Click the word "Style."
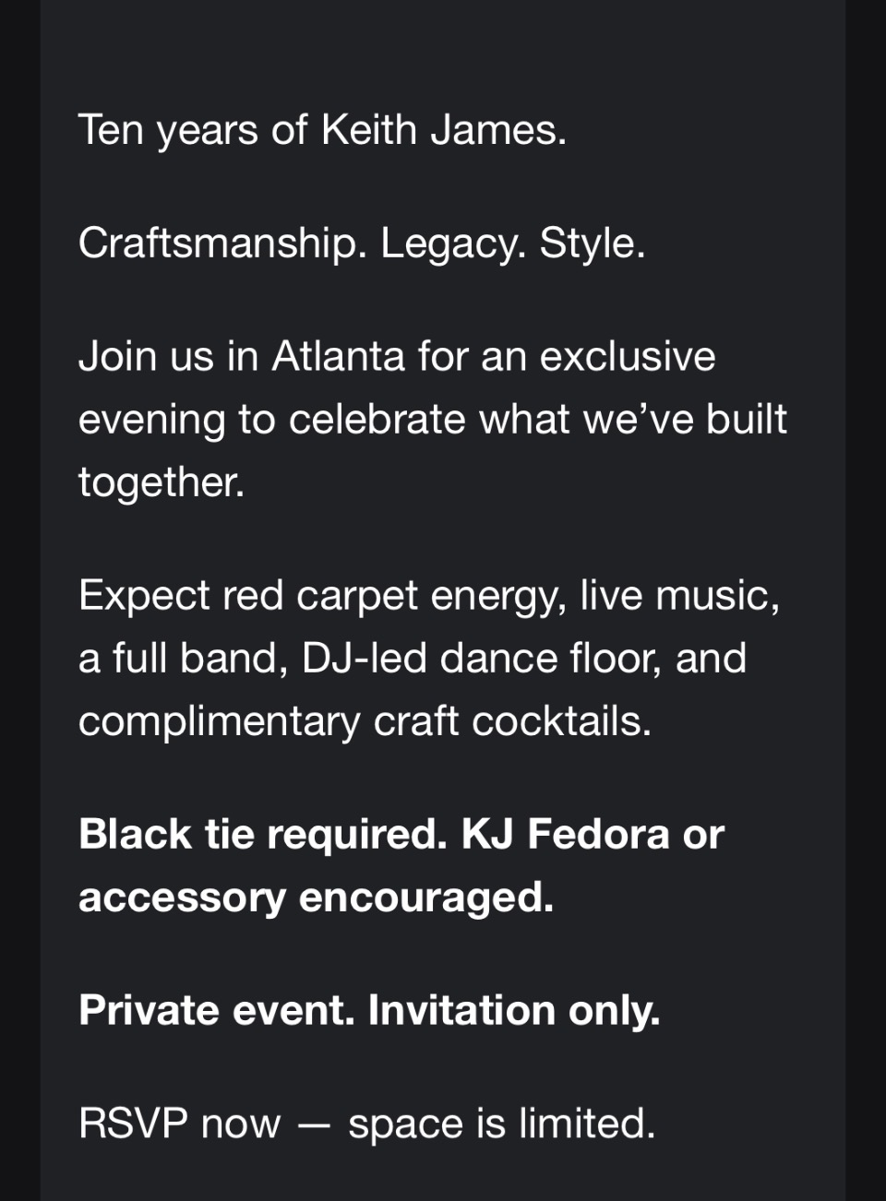This screenshot has height=1201, width=886. pyautogui.click(x=592, y=244)
